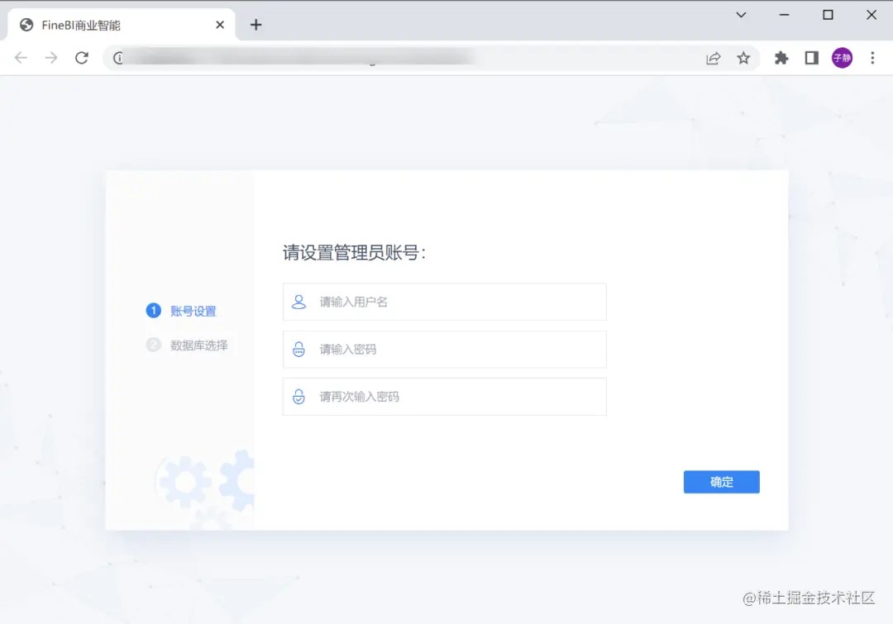893x624 pixels.
Task: Click the lock icon beside the password field
Action: click(298, 349)
